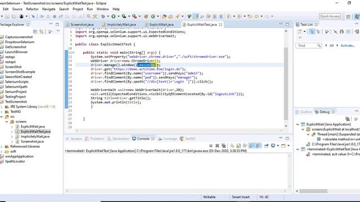Open the Open Console dropdown arrow
Image resolution: width=360 pixels, height=202 pixels.
289,146
